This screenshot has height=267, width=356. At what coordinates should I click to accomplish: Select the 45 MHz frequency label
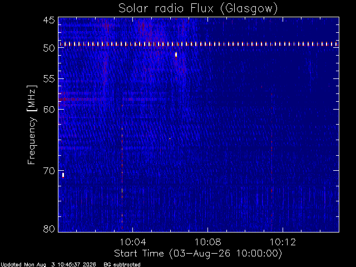pyautogui.click(x=49, y=20)
